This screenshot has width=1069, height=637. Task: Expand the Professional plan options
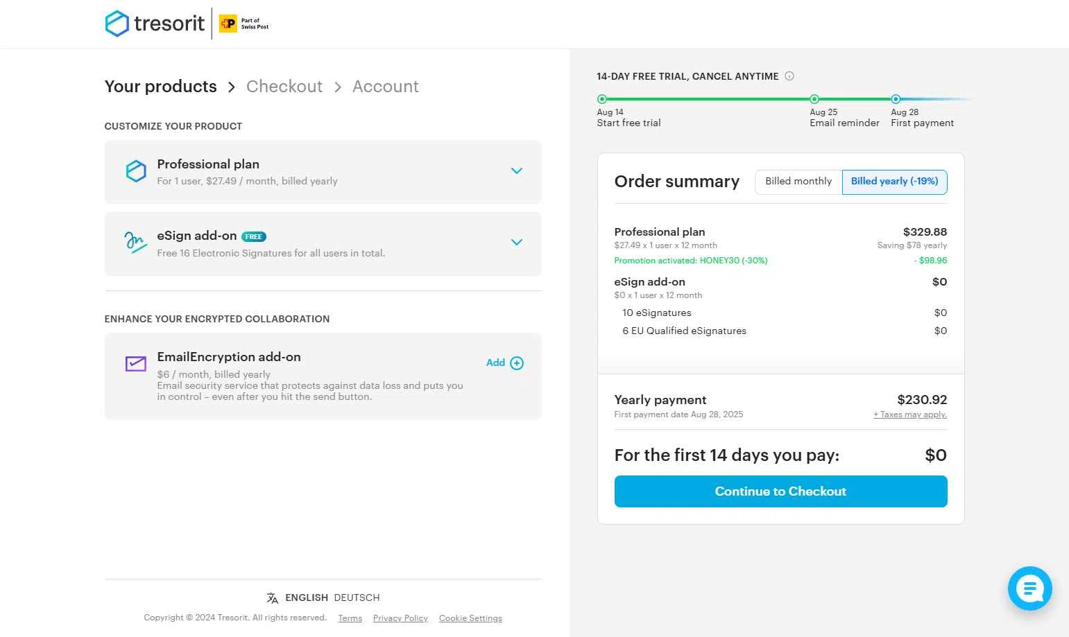coord(517,171)
